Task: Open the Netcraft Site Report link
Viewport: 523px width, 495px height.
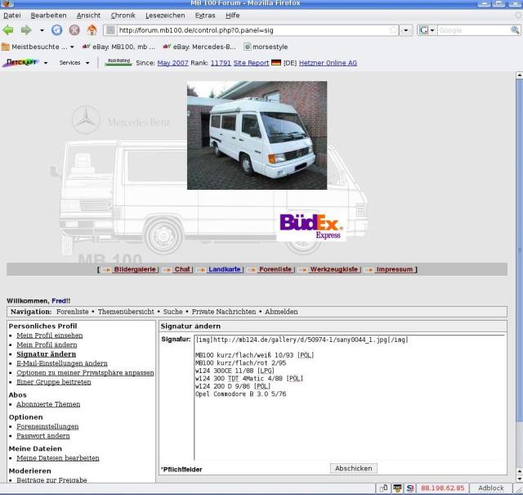Action: pyautogui.click(x=251, y=63)
